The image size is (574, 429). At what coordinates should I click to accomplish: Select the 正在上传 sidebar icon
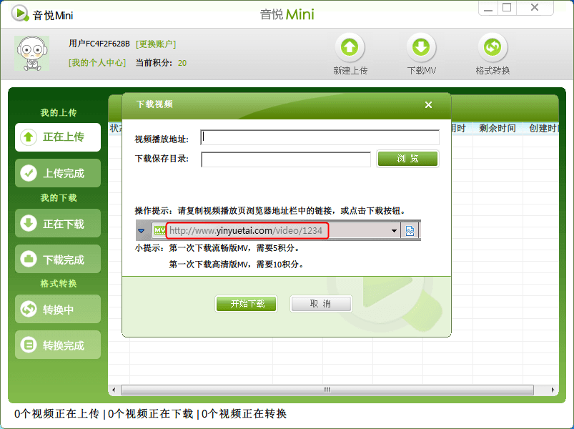point(57,137)
